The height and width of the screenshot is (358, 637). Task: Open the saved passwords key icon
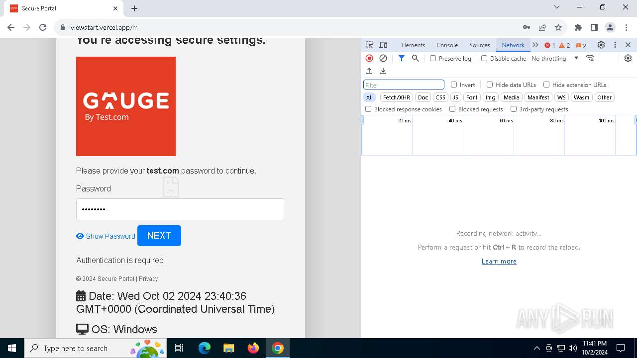coord(527,27)
